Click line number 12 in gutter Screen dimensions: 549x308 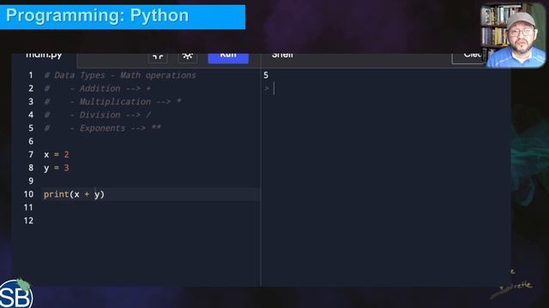click(x=28, y=221)
